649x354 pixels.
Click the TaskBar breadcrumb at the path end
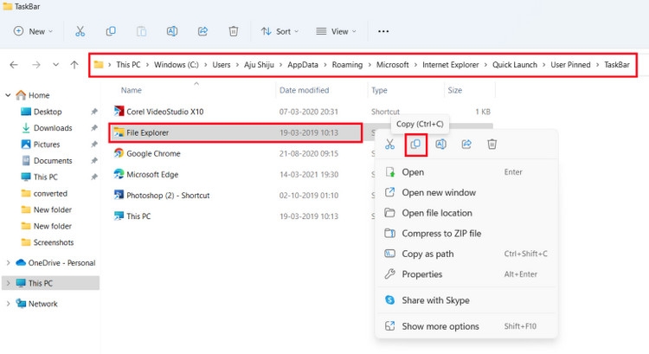pyautogui.click(x=617, y=65)
